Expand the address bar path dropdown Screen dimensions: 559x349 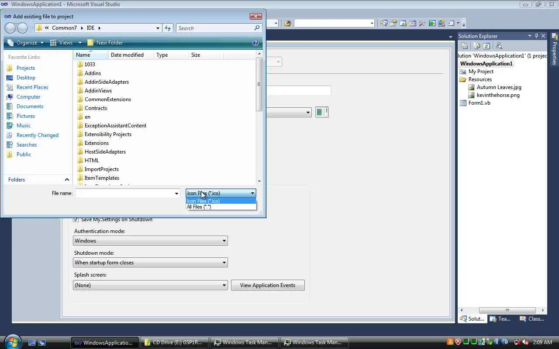[158, 28]
